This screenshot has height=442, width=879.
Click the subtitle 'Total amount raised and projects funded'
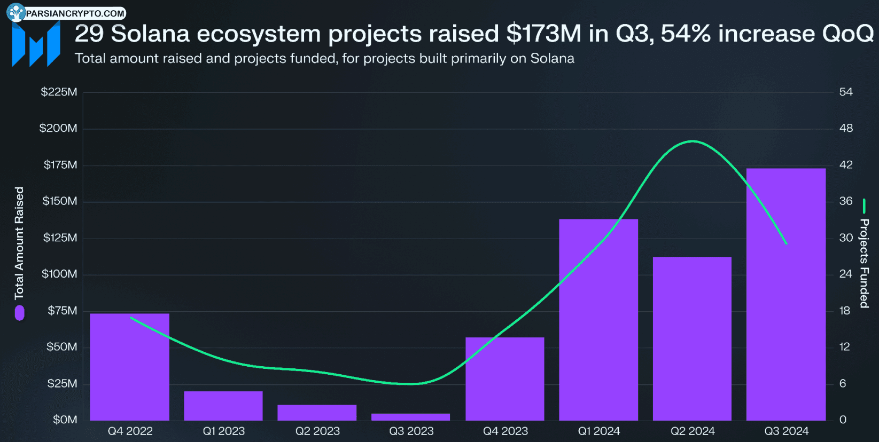pos(324,58)
